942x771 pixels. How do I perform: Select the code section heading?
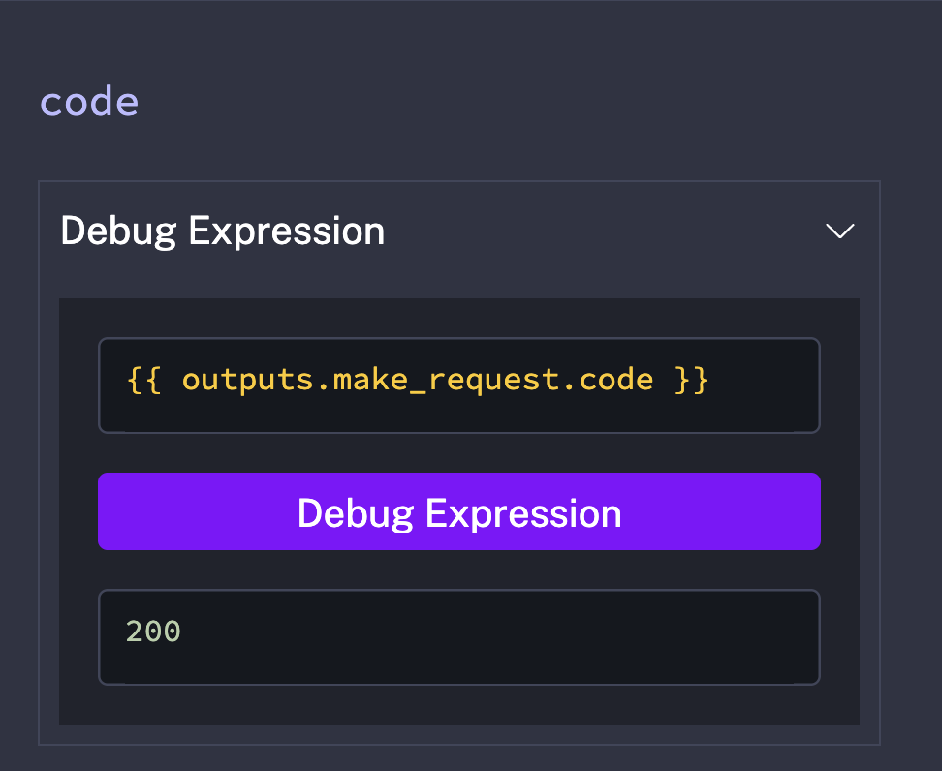tap(89, 101)
